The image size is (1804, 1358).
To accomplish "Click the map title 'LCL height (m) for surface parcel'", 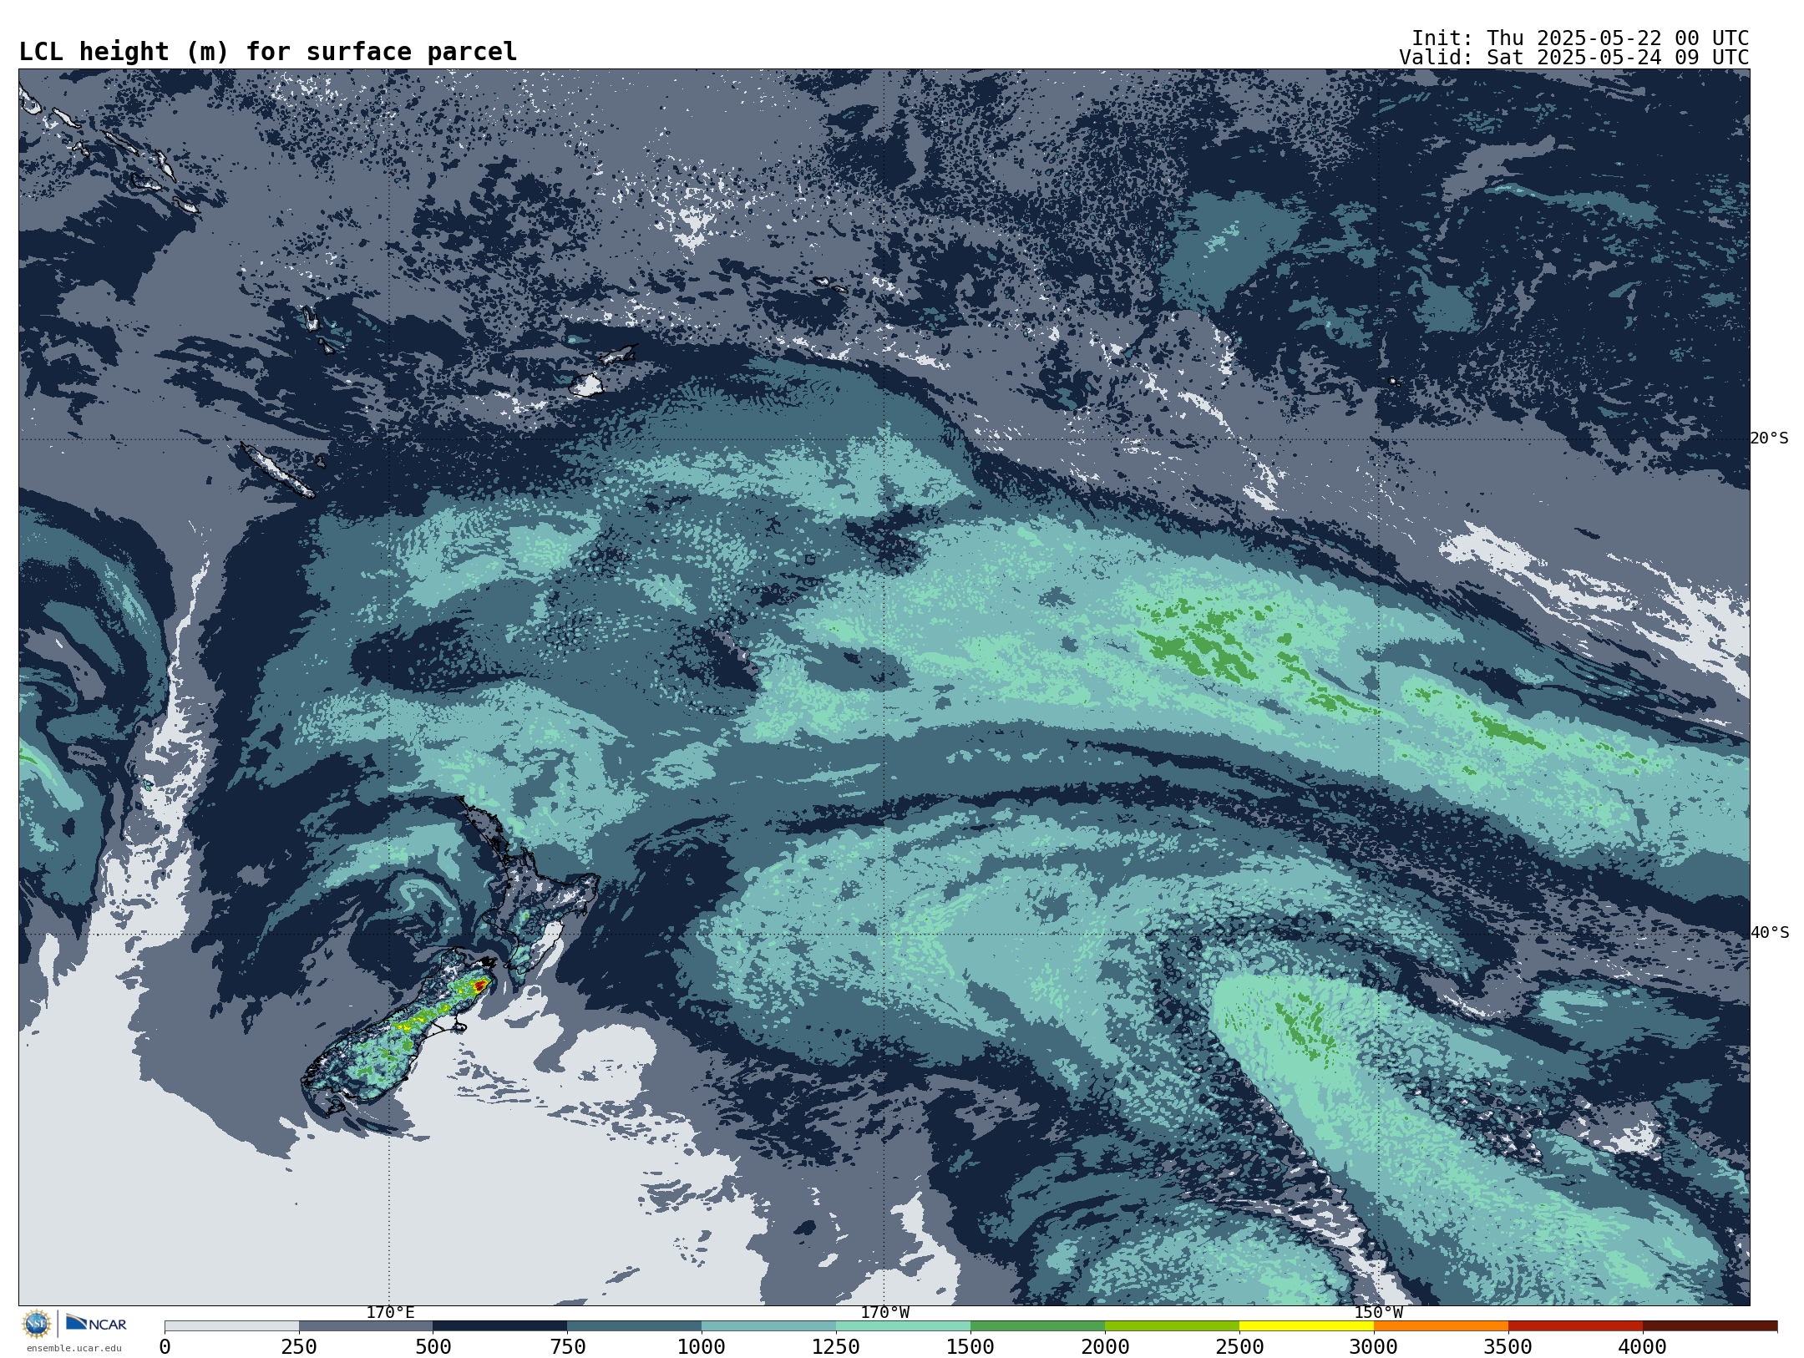I will 268,52.
